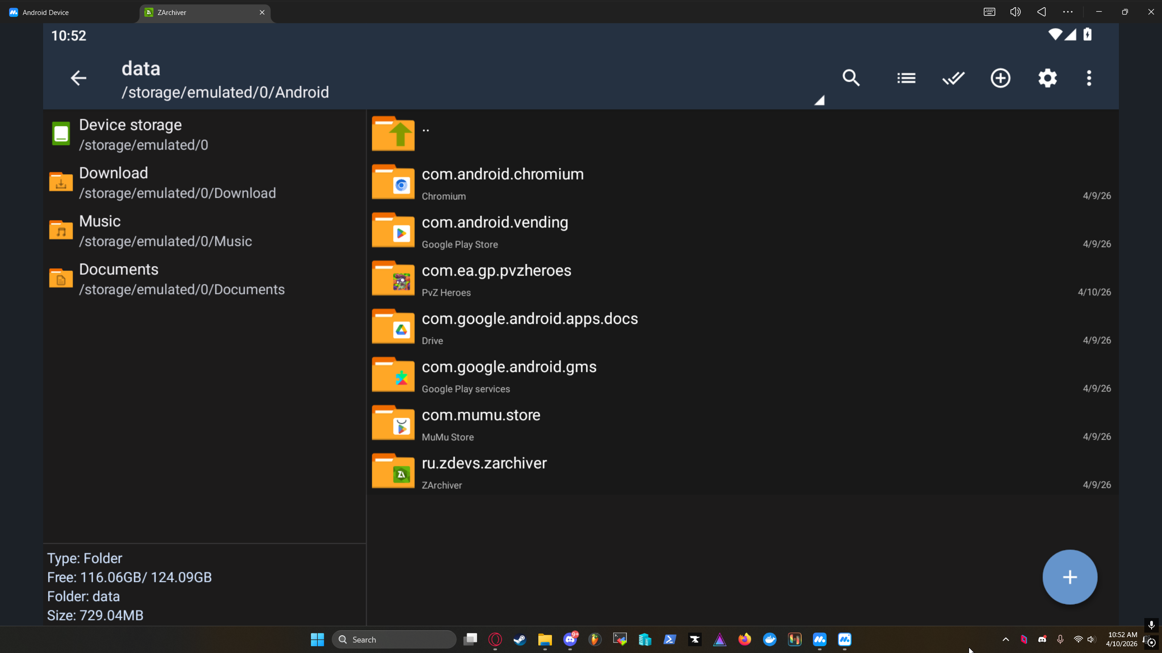Open the three-dot overflow menu
Image resolution: width=1162 pixels, height=653 pixels.
click(1089, 78)
